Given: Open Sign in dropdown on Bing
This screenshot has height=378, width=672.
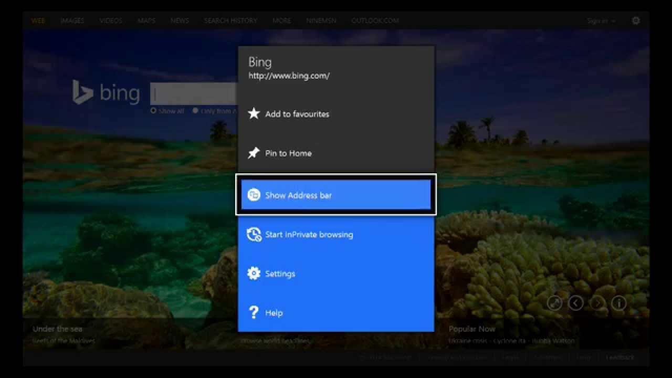Looking at the screenshot, I should (x=601, y=21).
